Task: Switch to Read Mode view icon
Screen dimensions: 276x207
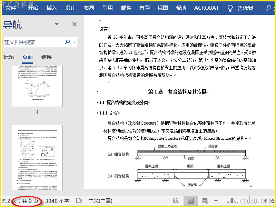Action: (176, 201)
